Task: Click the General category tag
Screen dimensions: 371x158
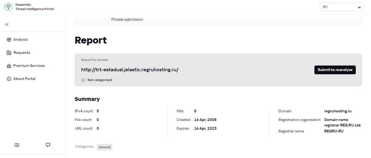Action: [x=104, y=147]
